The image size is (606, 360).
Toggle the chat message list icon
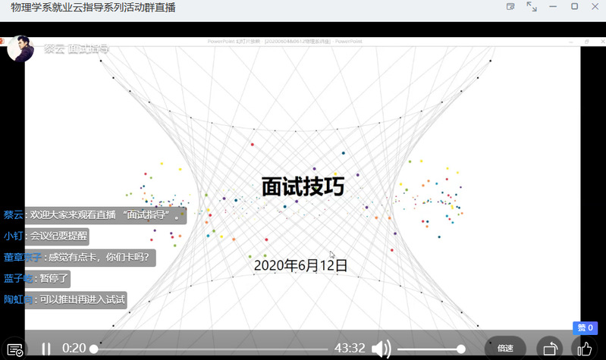click(14, 349)
